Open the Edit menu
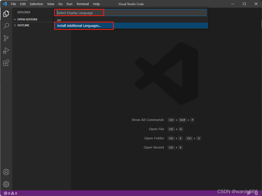The image size is (262, 196). [23, 4]
